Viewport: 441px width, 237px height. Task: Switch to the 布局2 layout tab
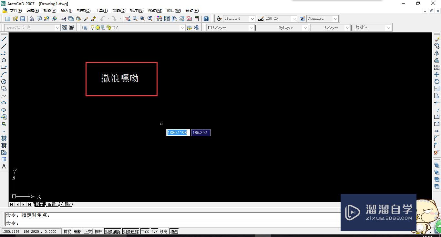tap(66, 204)
